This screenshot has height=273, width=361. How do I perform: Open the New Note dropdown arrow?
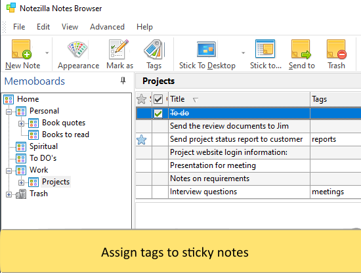47,53
